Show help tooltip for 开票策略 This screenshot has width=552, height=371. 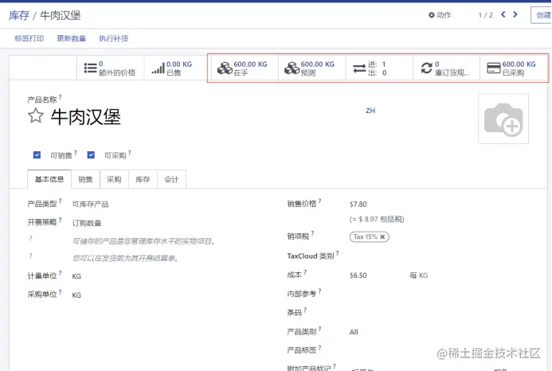click(x=61, y=220)
